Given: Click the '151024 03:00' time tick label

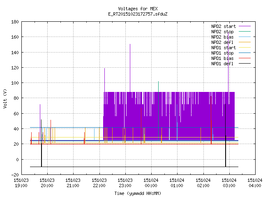Looking at the screenshot, I should point(229,183).
